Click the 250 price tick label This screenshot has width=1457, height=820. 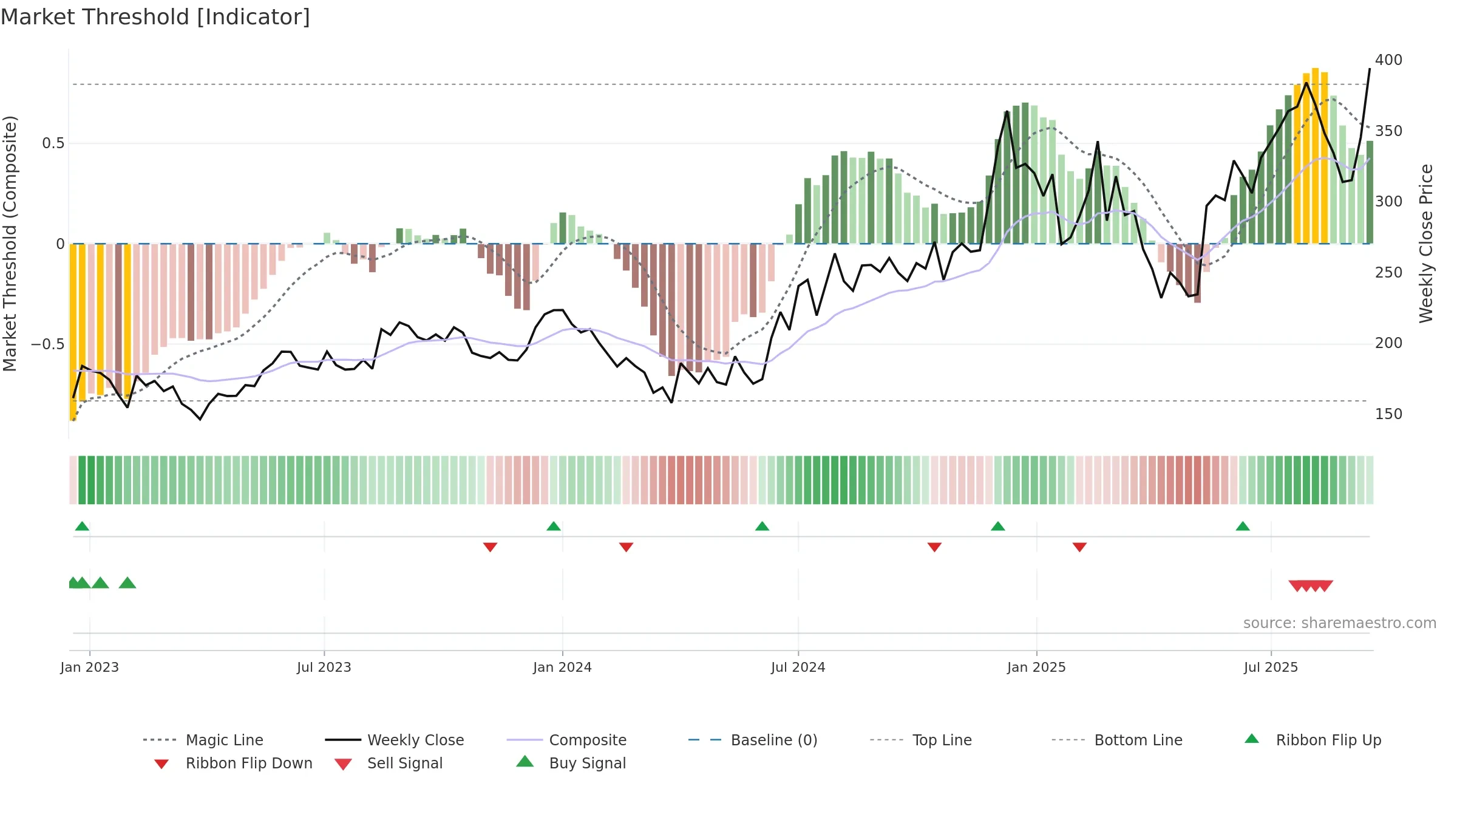click(1389, 273)
